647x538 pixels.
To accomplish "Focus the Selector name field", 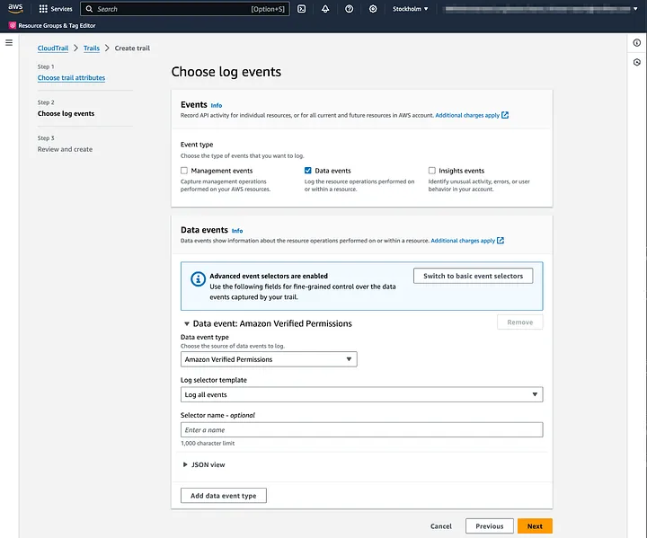I will point(361,430).
